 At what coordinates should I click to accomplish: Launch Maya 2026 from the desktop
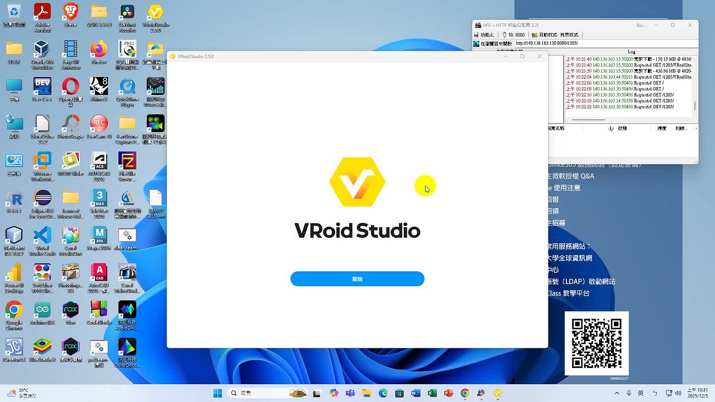[x=99, y=238]
